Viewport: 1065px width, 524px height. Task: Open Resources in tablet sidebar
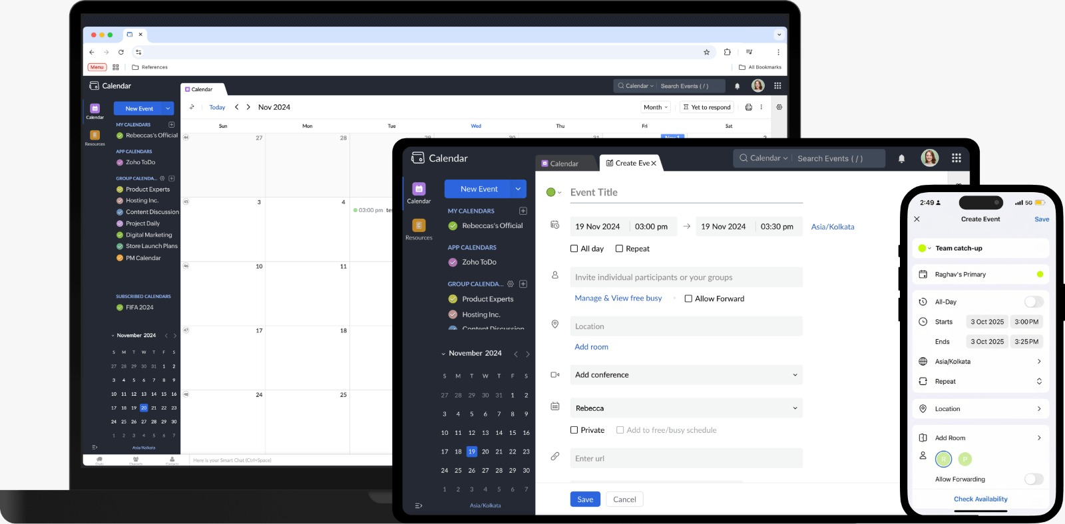[419, 229]
